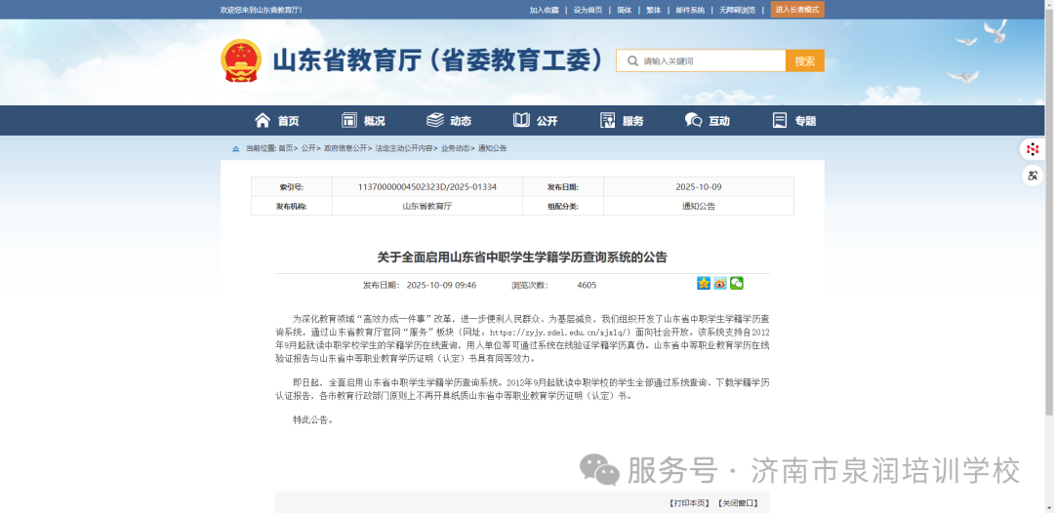
Task: Switch to 繁体 traditional Chinese
Action: coord(653,10)
